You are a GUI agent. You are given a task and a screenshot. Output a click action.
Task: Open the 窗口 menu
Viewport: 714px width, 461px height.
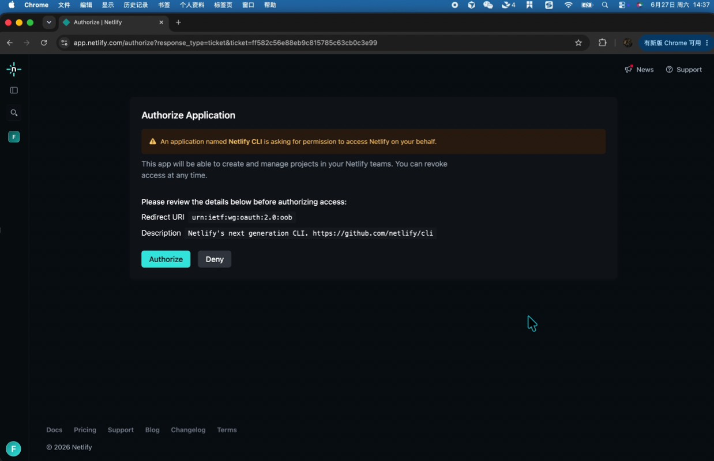248,5
